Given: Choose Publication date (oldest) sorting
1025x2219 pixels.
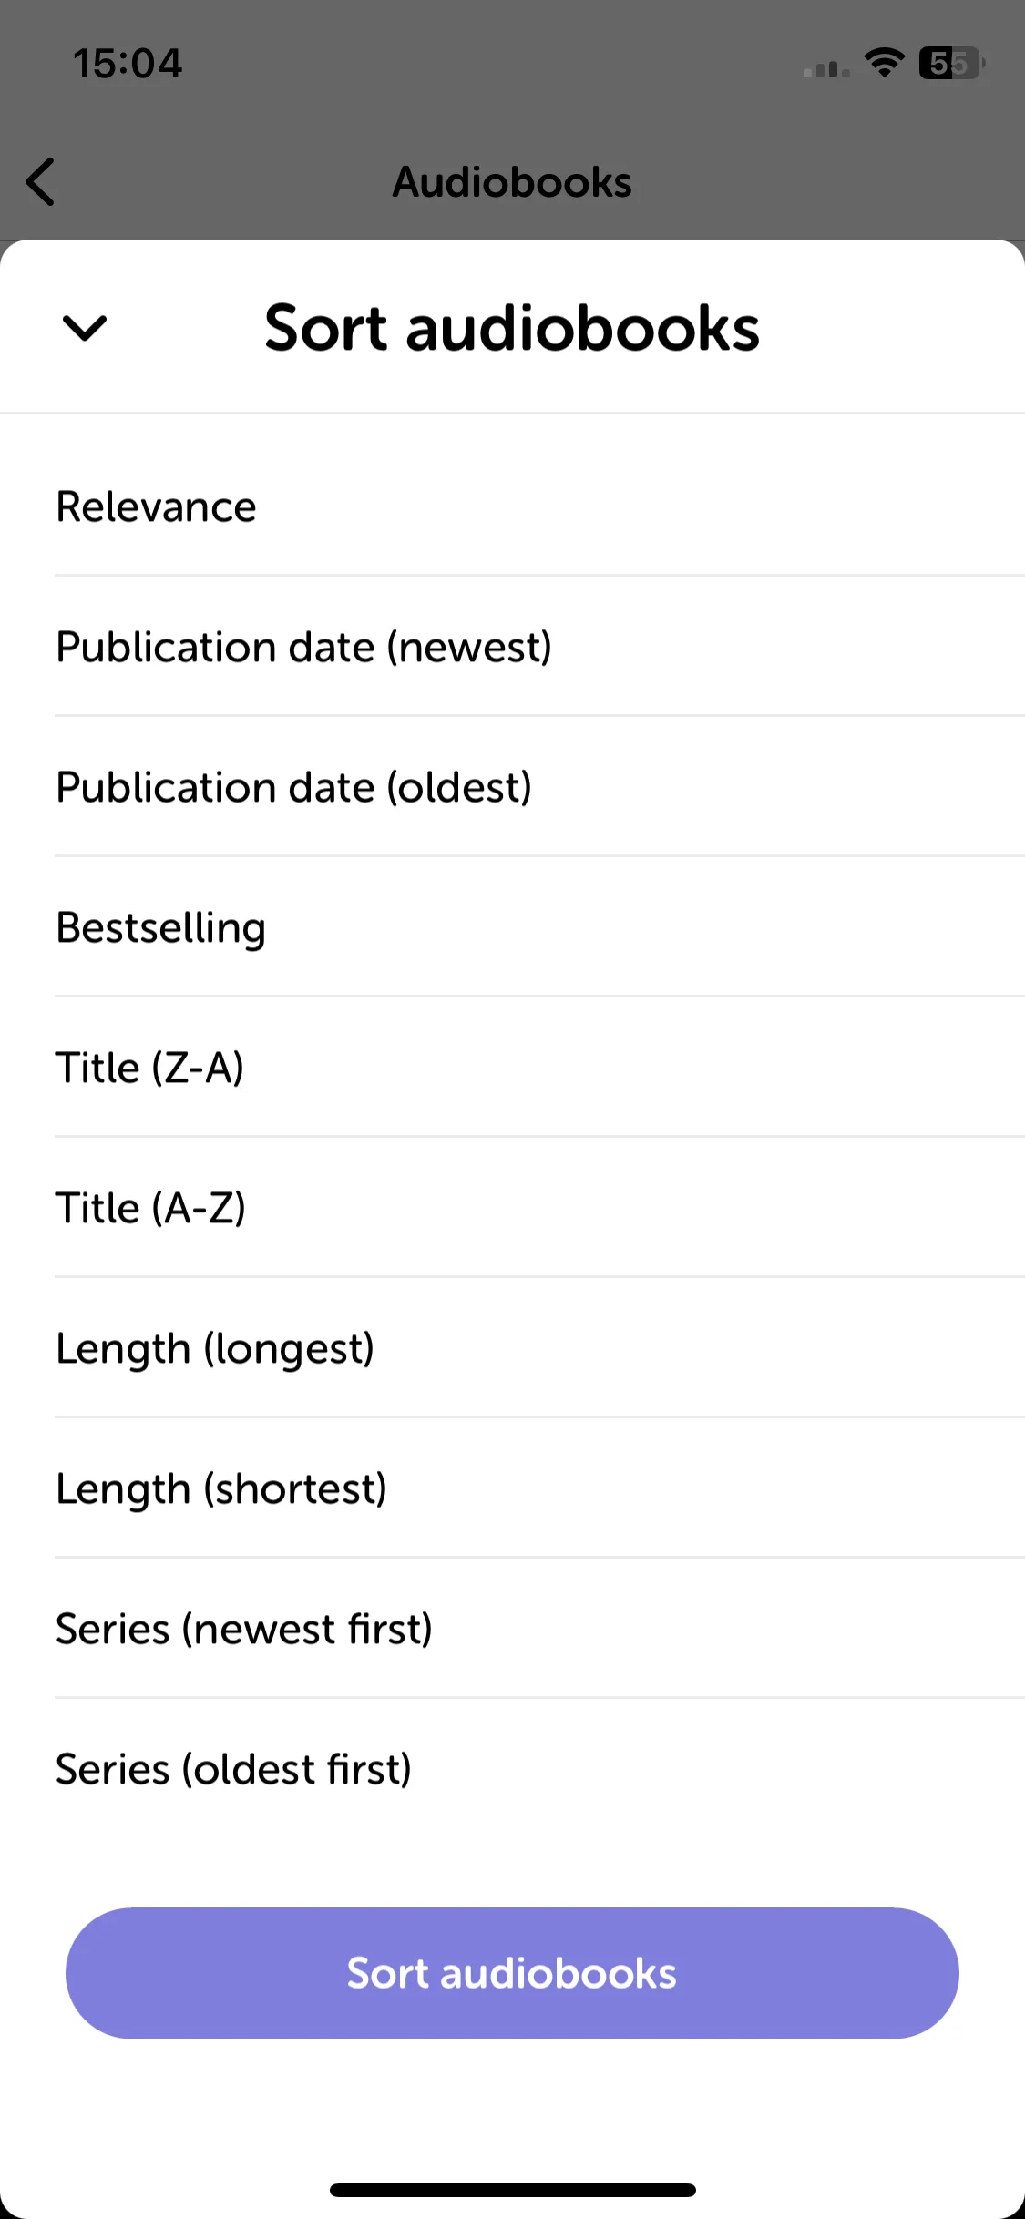Looking at the screenshot, I should coord(512,787).
